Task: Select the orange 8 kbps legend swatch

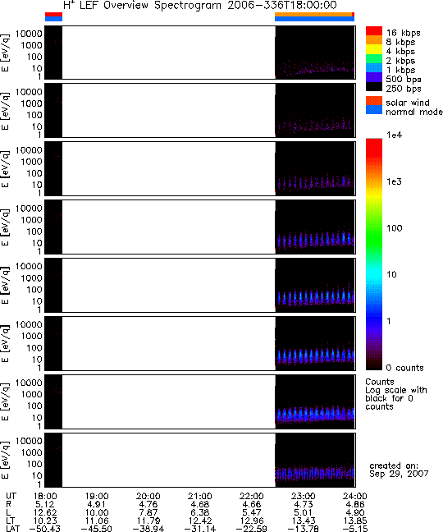Action: (374, 40)
